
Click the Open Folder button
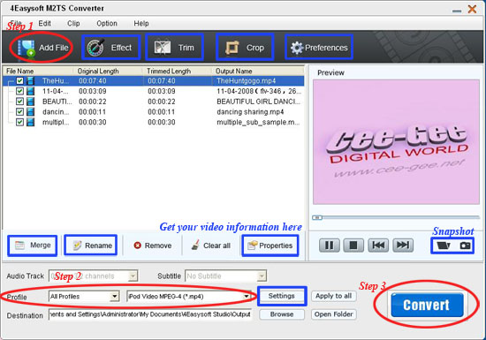pos(333,314)
